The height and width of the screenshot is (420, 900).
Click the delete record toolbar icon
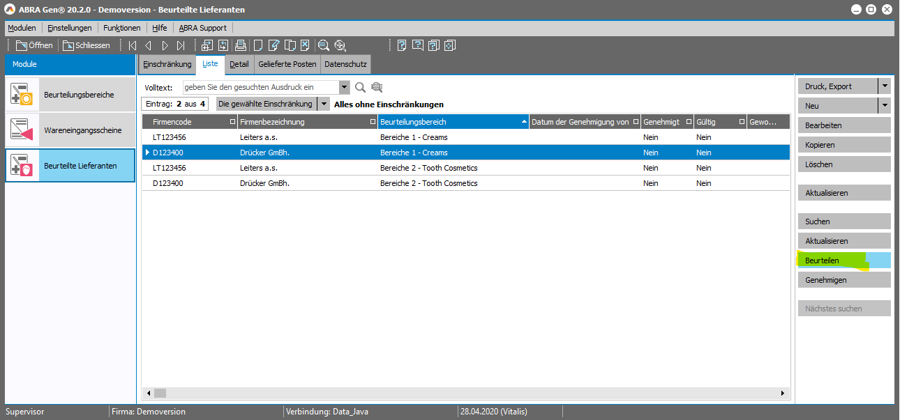305,45
